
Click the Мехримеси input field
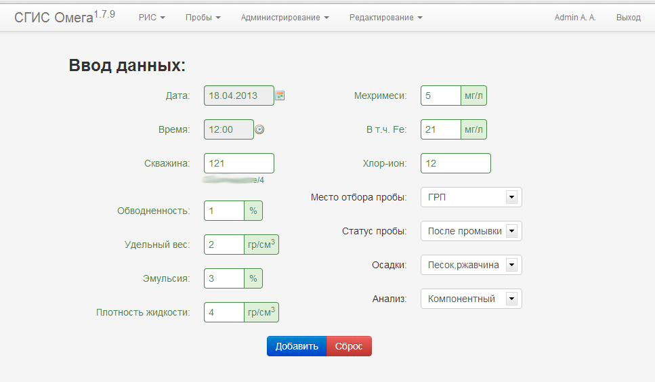(x=441, y=95)
